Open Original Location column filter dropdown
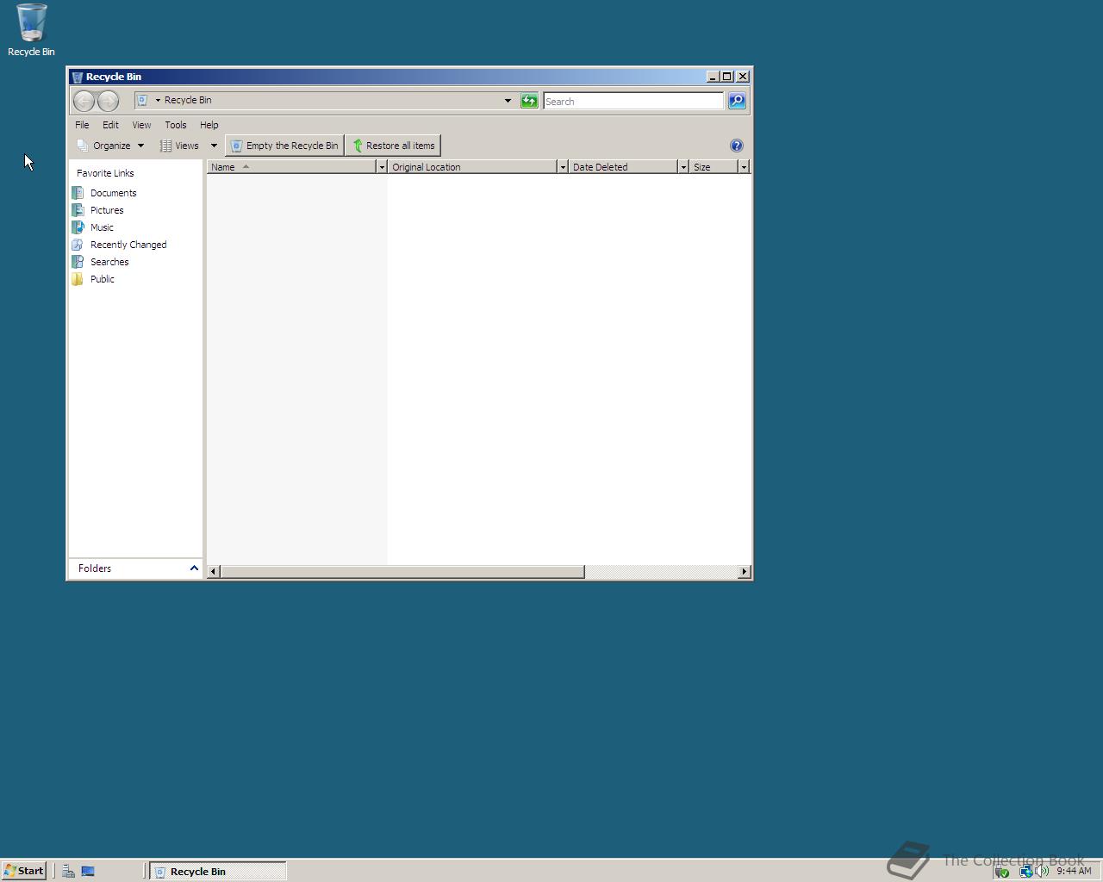This screenshot has width=1103, height=882. (x=563, y=167)
